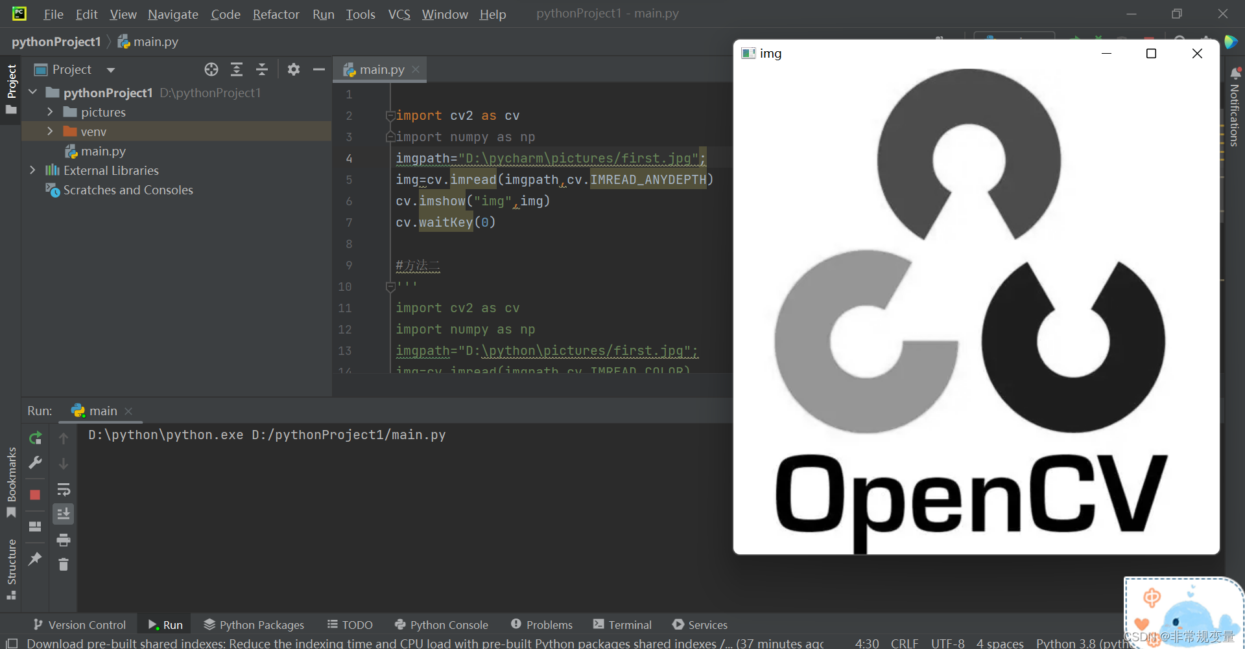Open the Refactor menu
The height and width of the screenshot is (649, 1245).
coord(276,14)
